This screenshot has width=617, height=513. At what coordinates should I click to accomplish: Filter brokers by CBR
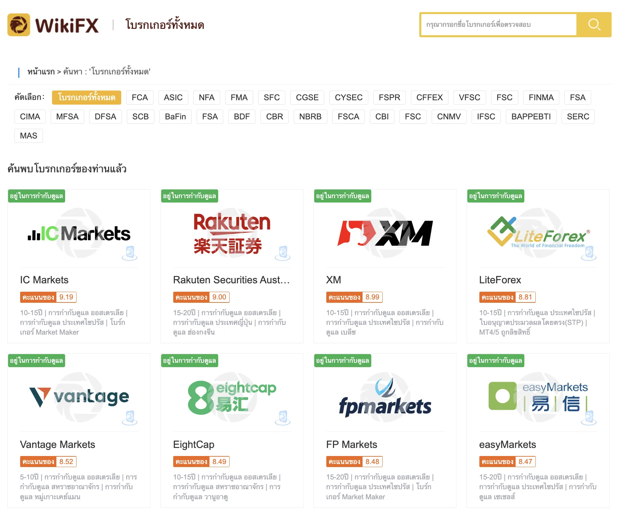[275, 117]
